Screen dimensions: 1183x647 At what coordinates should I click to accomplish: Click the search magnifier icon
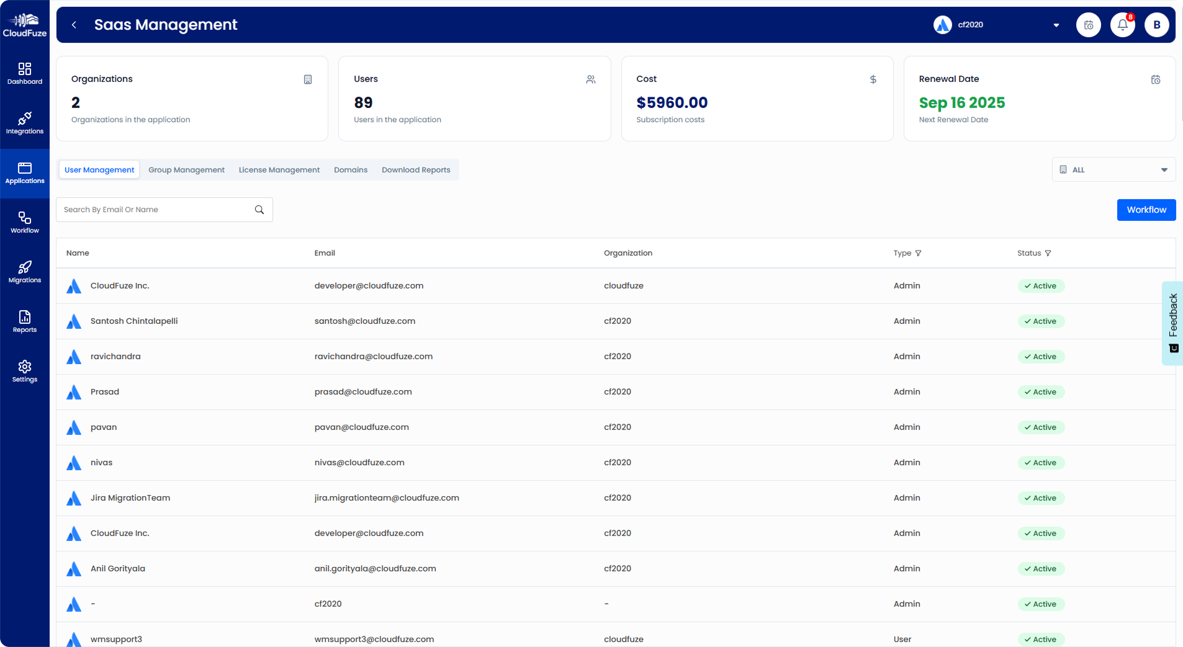pyautogui.click(x=259, y=210)
